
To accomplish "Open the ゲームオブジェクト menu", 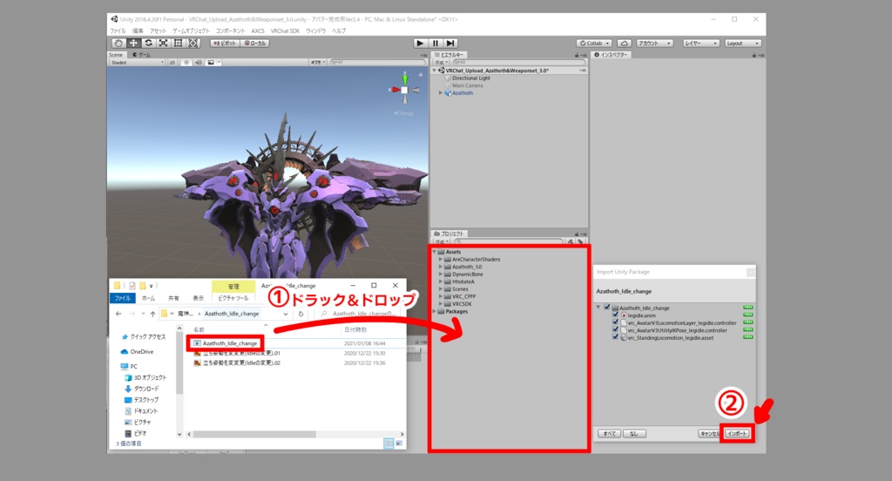I will tap(191, 30).
